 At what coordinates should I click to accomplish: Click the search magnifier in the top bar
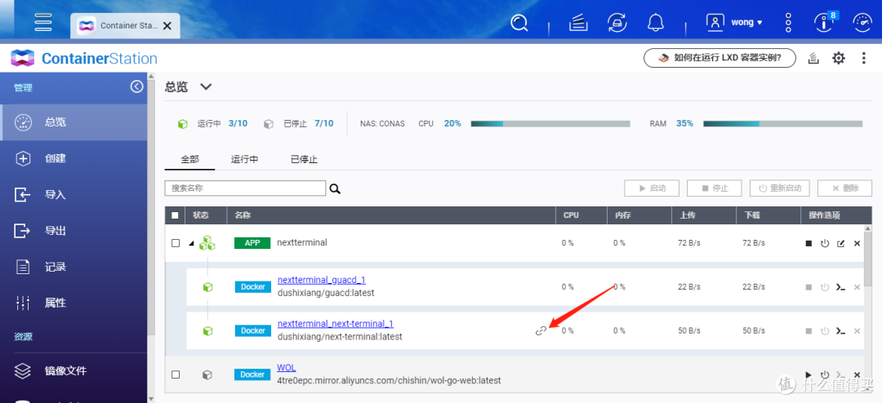(x=519, y=23)
